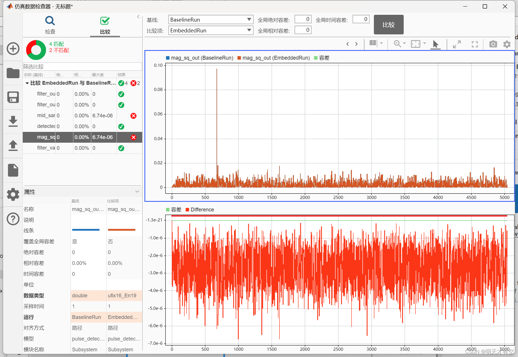Select the zoom in magnifier tool
This screenshot has height=357, width=518.
(397, 43)
